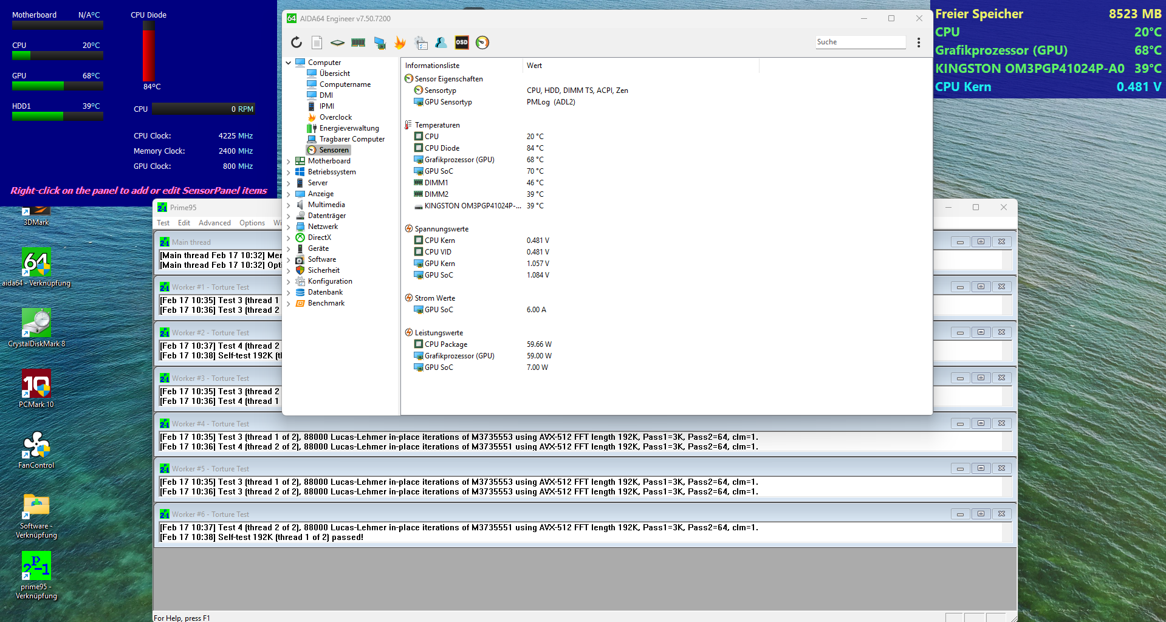Close the Worker #6 Torture Test subwindow
This screenshot has width=1166, height=622.
click(x=1001, y=514)
